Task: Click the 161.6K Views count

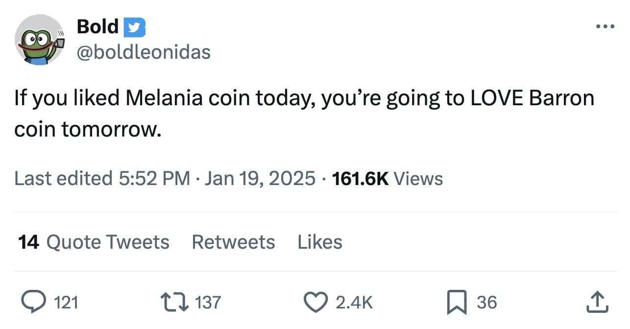Action: (x=387, y=179)
